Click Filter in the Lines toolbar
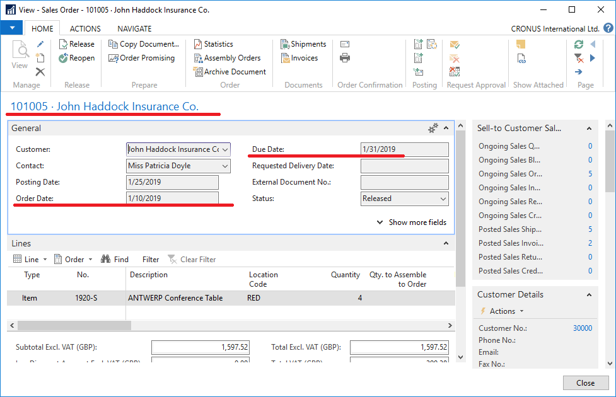The height and width of the screenshot is (397, 616). pyautogui.click(x=151, y=260)
